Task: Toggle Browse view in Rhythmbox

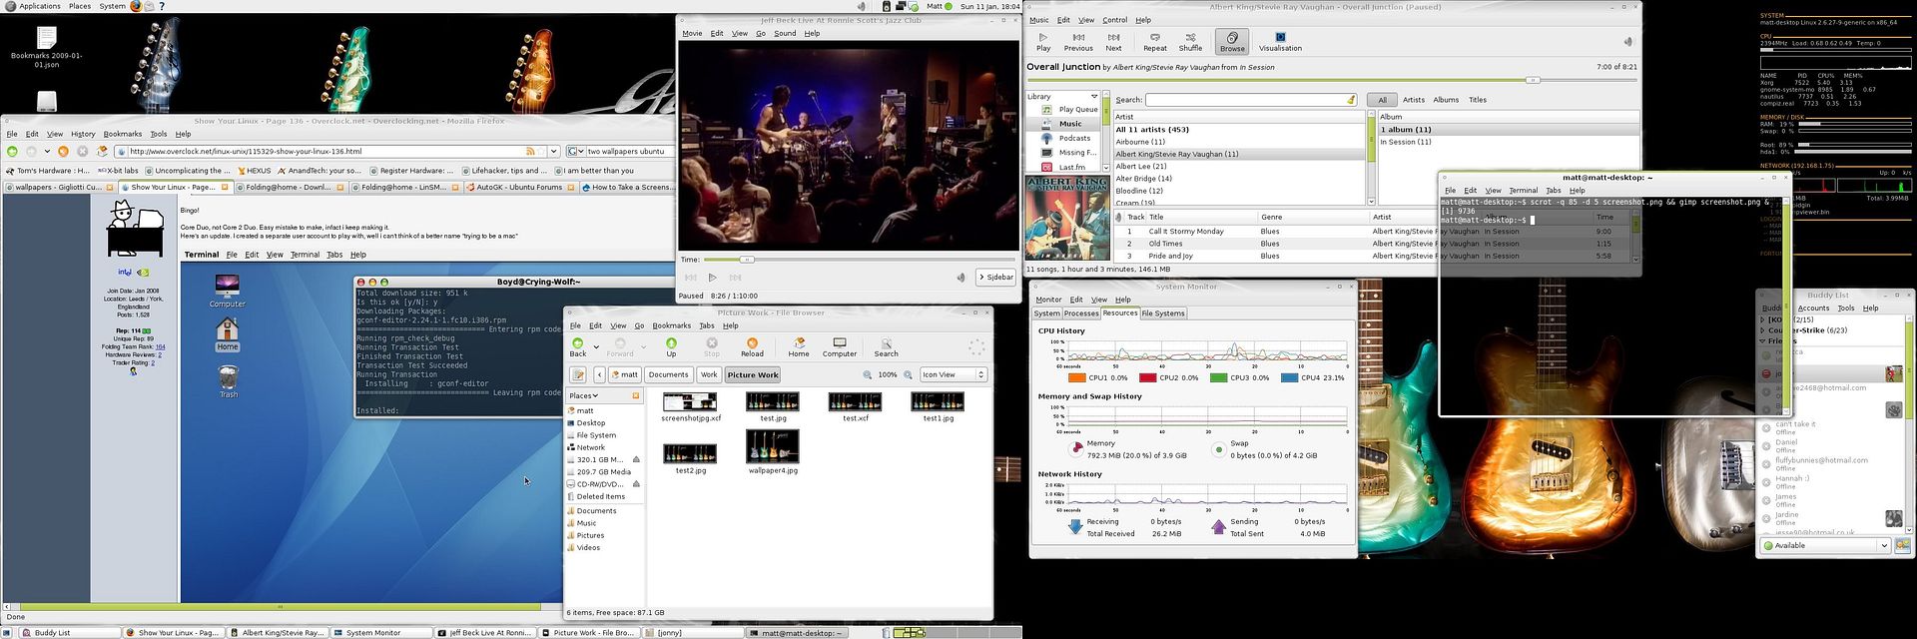Action: click(x=1232, y=42)
